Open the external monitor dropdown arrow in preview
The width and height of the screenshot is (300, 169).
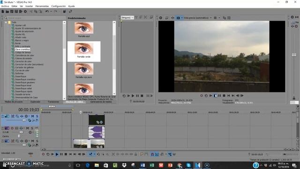(x=182, y=18)
